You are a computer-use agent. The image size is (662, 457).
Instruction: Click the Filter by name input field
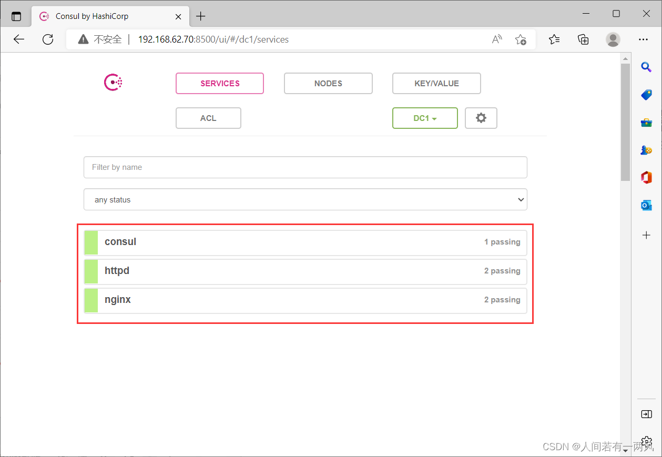[x=305, y=167]
